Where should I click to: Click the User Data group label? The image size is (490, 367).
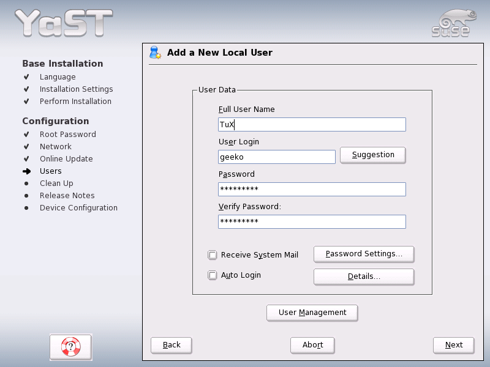(217, 90)
